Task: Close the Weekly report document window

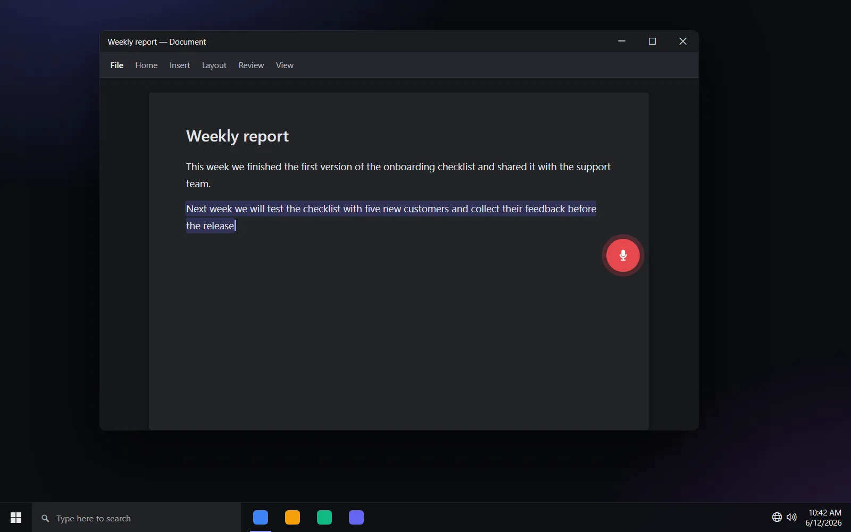Action: (683, 41)
